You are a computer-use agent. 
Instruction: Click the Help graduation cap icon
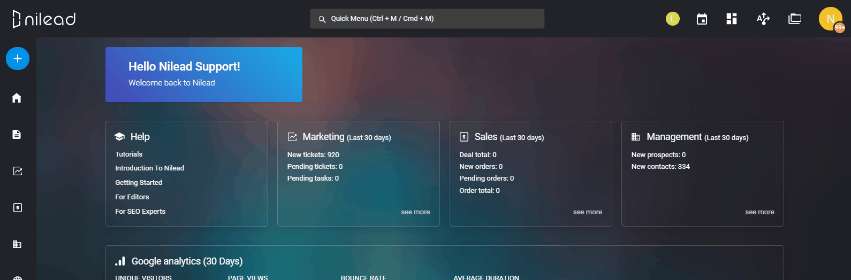point(120,137)
